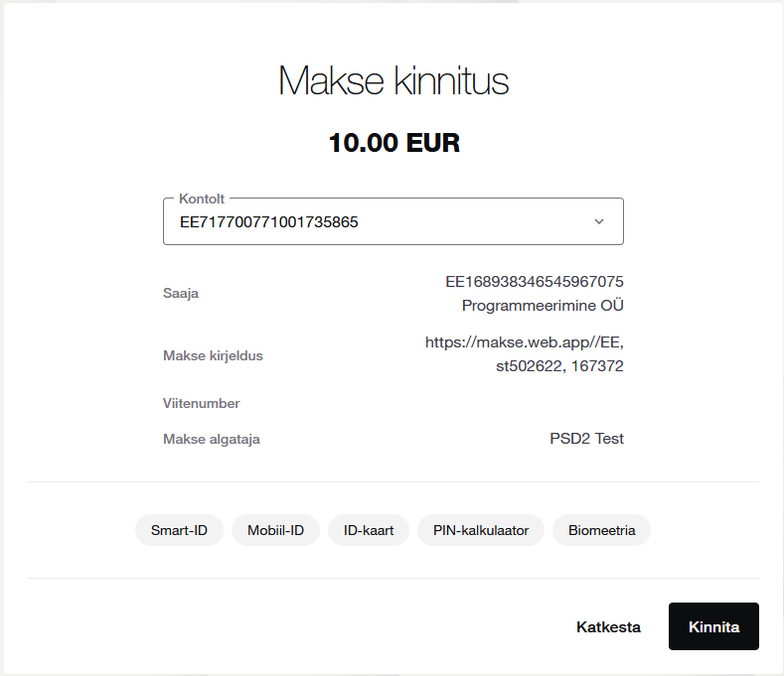Click the Makse kinnitus heading
This screenshot has width=784, height=676.
point(393,80)
